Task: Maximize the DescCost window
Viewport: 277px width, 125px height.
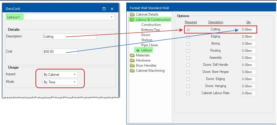Action: pos(104,9)
